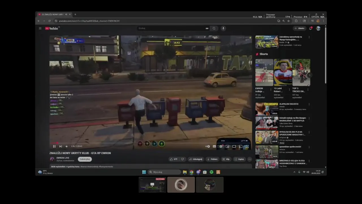Screen dimensions: 362x204
Task: Click the Udostępnij share button
Action: point(196,159)
